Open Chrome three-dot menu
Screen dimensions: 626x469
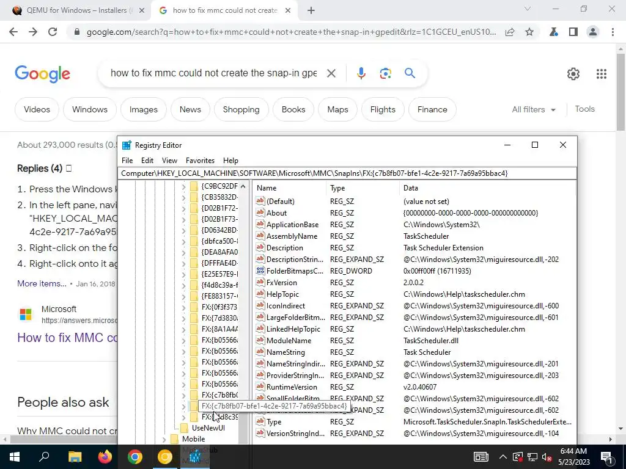(x=613, y=32)
